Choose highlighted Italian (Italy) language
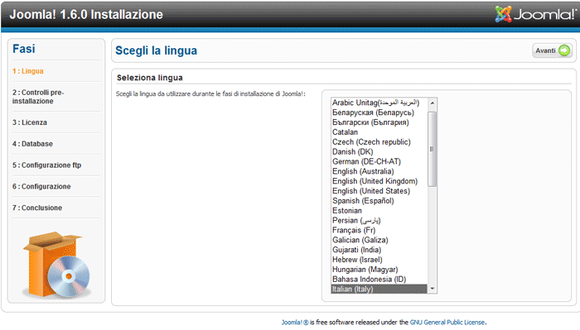This screenshot has width=580, height=330. [x=379, y=289]
